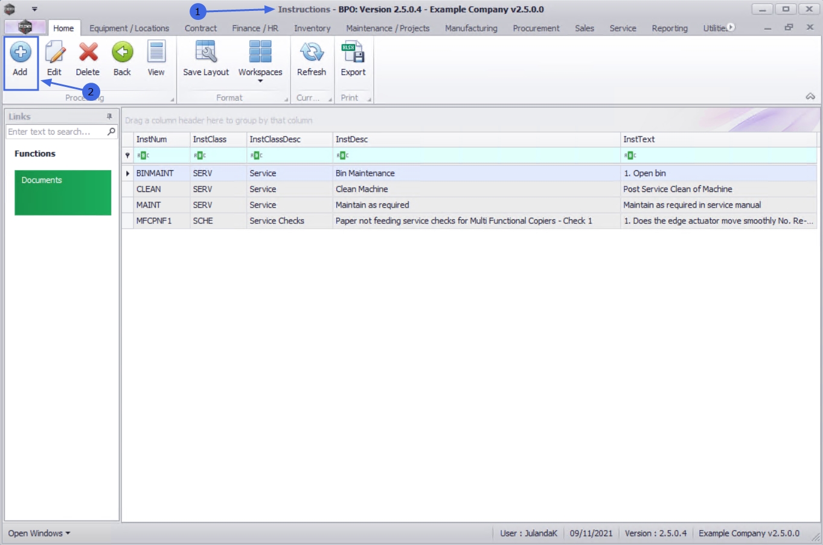Sort by the InstClassDesc column header
This screenshot has height=545, width=823.
coord(290,139)
